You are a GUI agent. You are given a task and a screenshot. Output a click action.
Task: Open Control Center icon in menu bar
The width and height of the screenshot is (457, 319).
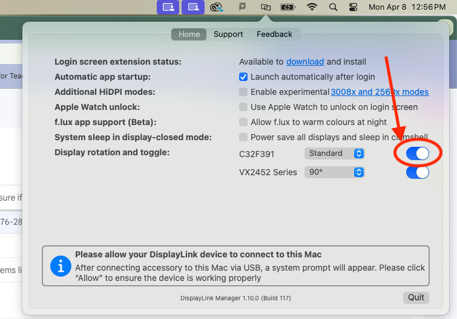tap(353, 7)
